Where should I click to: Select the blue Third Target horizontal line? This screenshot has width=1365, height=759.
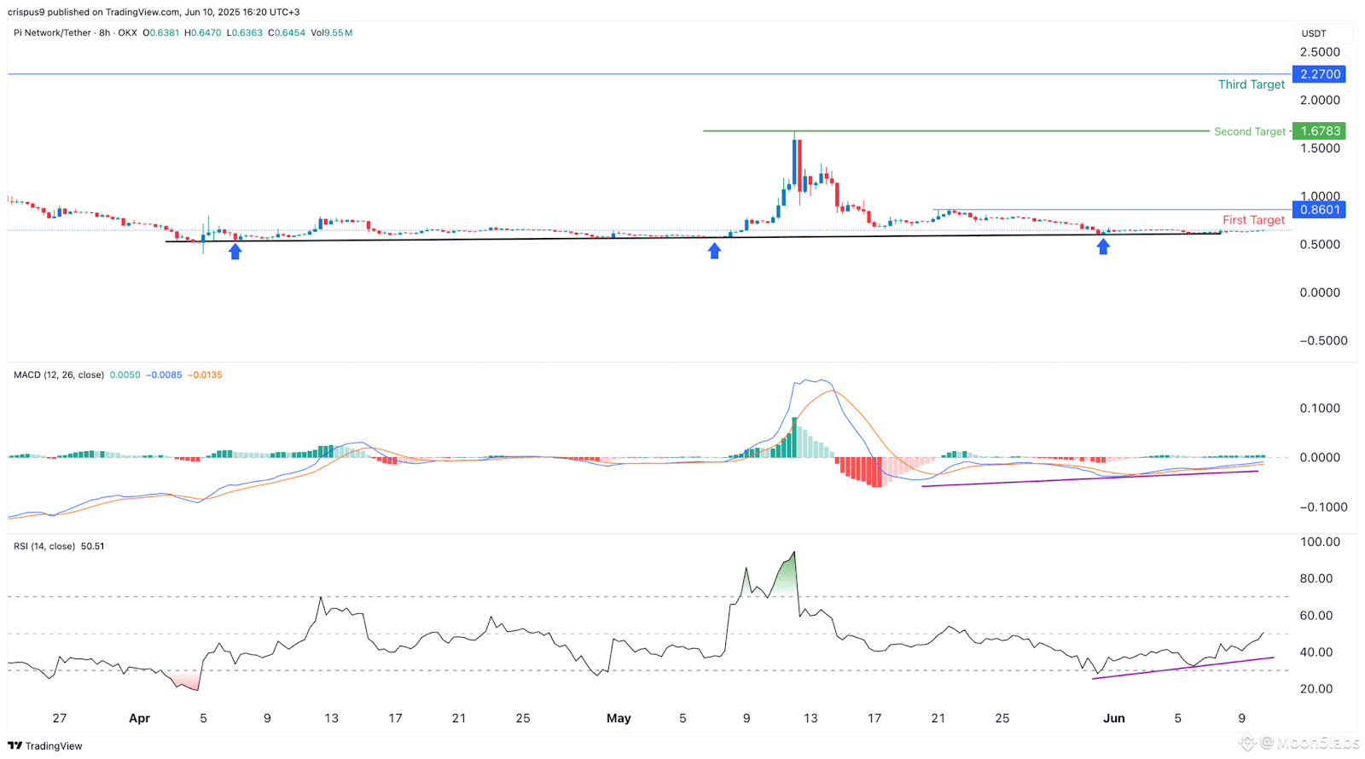[x=648, y=74]
